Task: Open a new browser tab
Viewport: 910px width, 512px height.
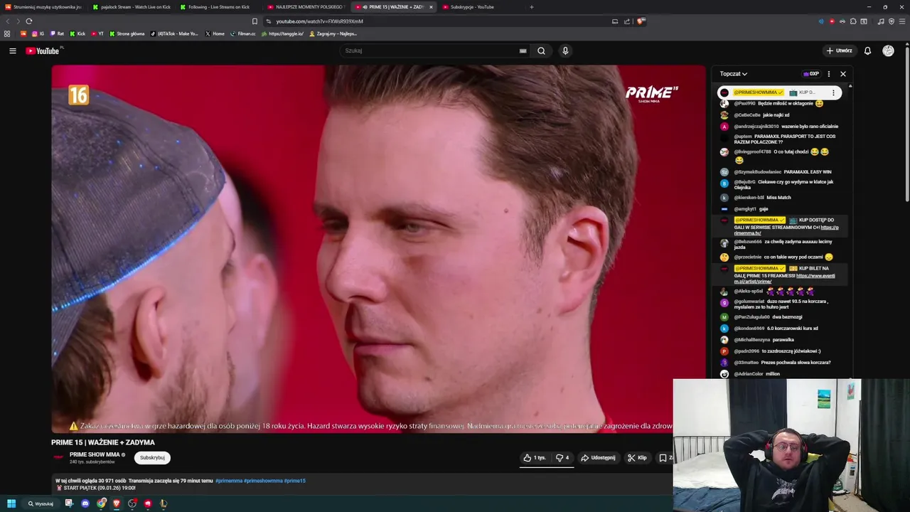Action: pyautogui.click(x=532, y=7)
